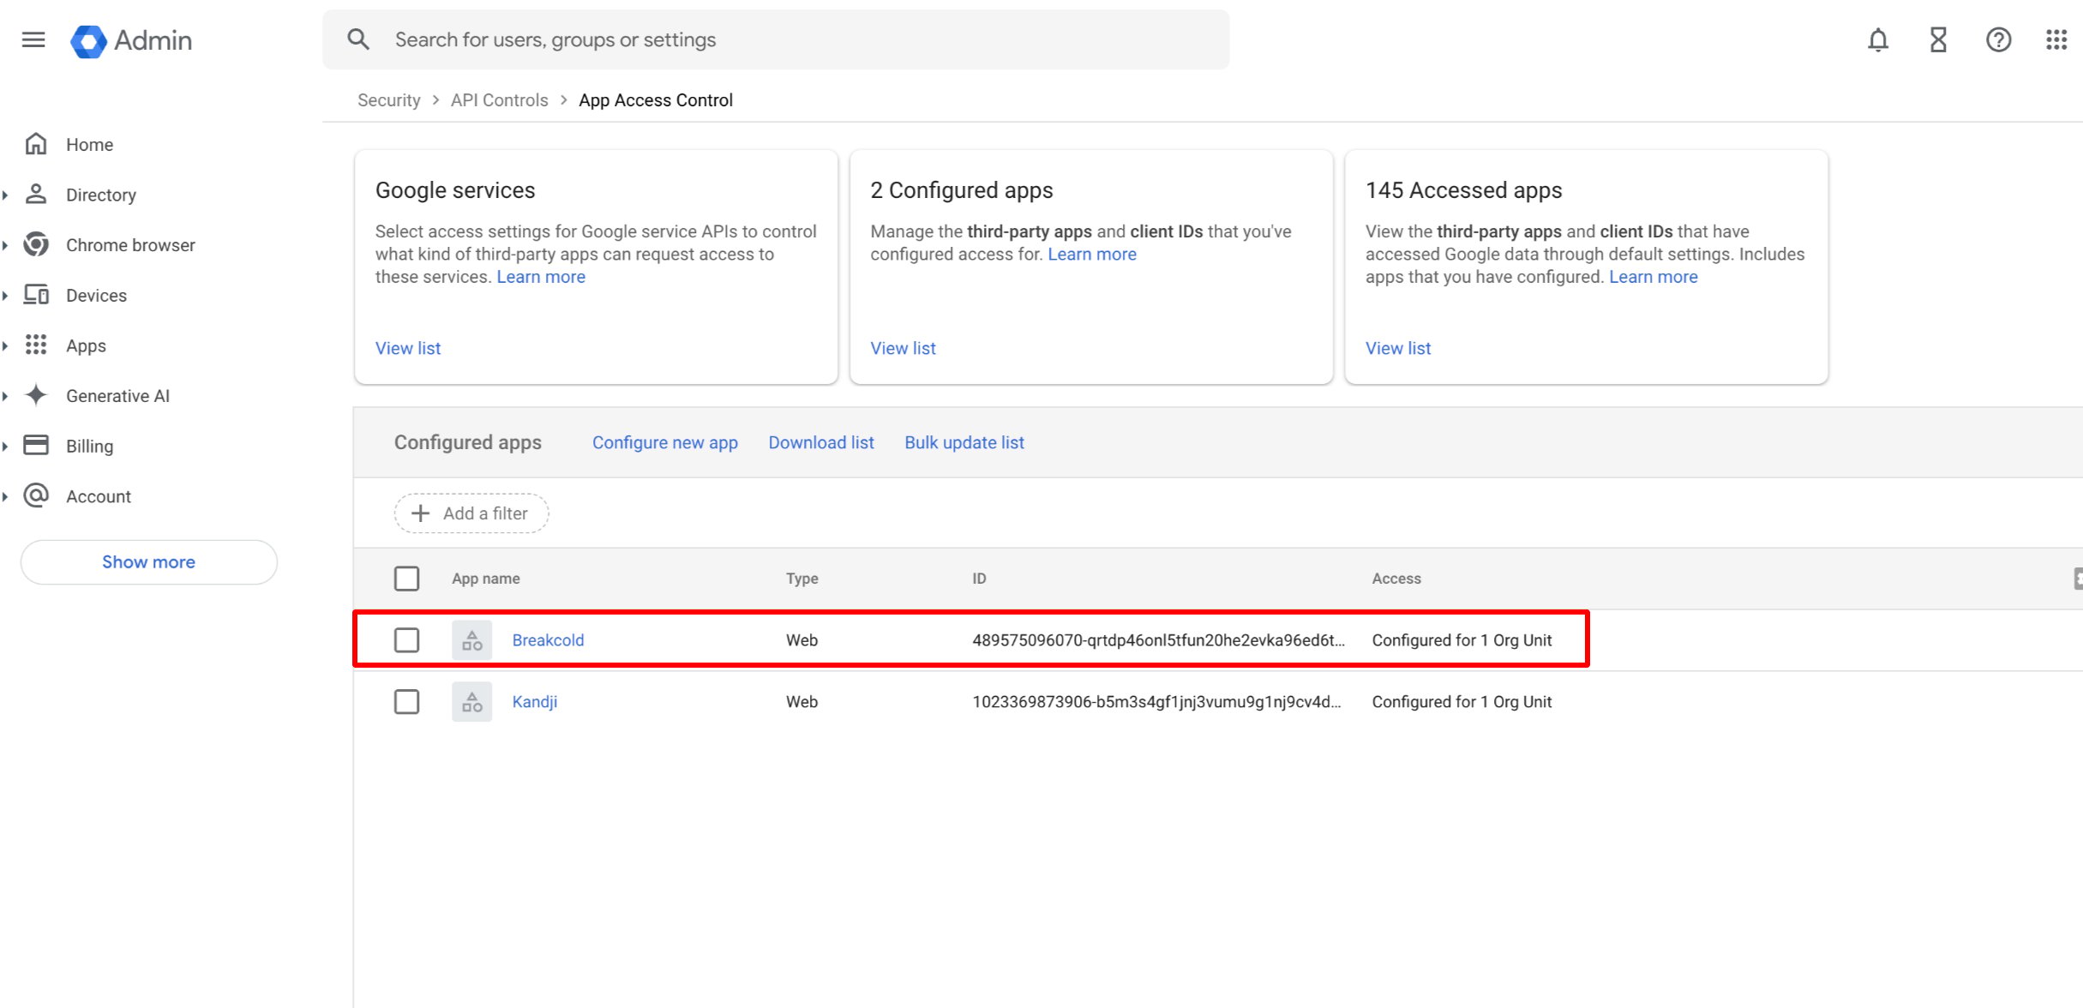Click the Directory person icon
Screen dimensions: 2083x1008
36,194
